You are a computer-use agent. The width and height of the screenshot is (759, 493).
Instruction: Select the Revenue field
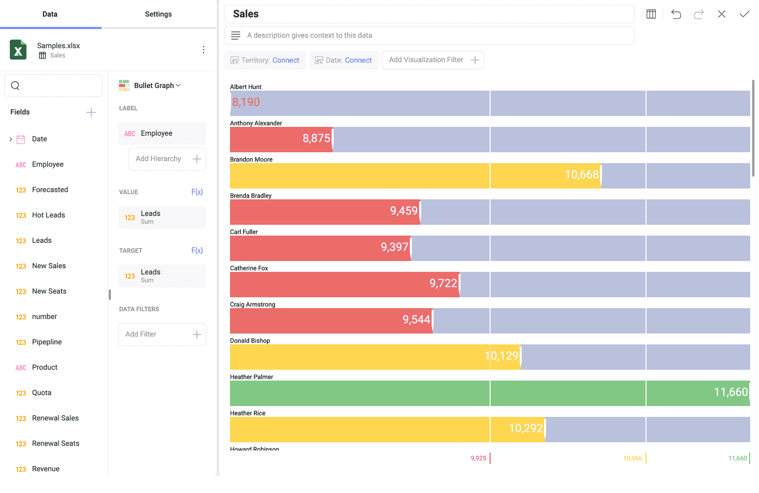tap(46, 469)
